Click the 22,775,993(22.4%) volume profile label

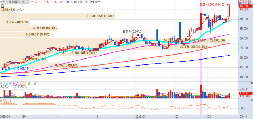click(x=194, y=47)
